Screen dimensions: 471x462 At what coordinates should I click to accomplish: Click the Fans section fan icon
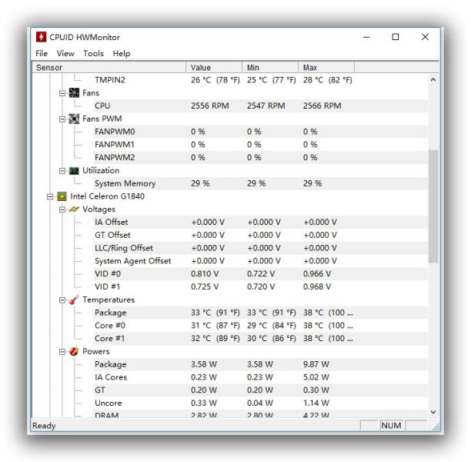point(74,93)
